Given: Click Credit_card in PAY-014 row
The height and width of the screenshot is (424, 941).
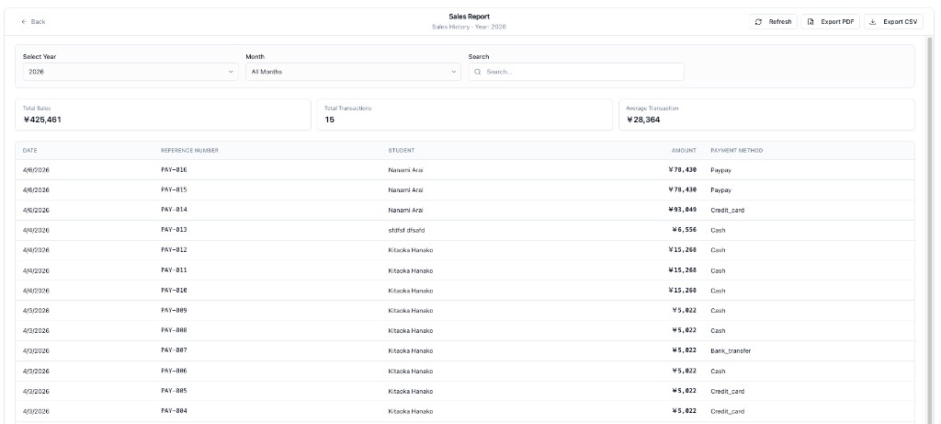Looking at the screenshot, I should coord(728,211).
